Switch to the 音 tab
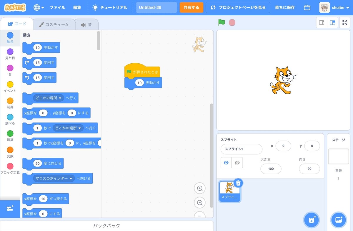 click(86, 24)
